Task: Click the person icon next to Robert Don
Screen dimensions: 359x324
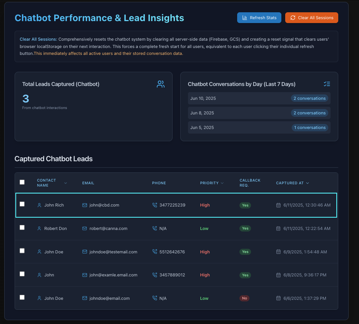Action: pos(39,228)
